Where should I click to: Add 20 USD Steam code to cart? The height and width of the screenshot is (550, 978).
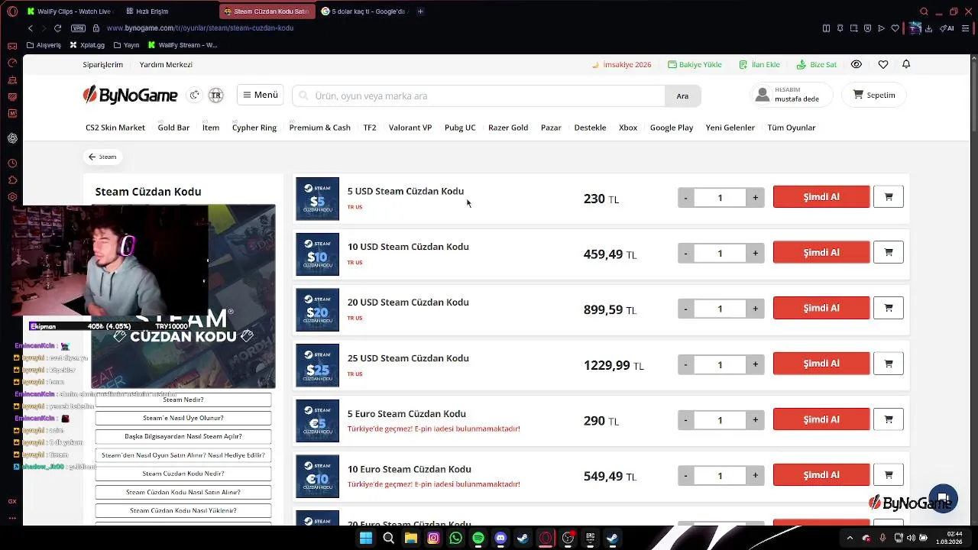(888, 309)
